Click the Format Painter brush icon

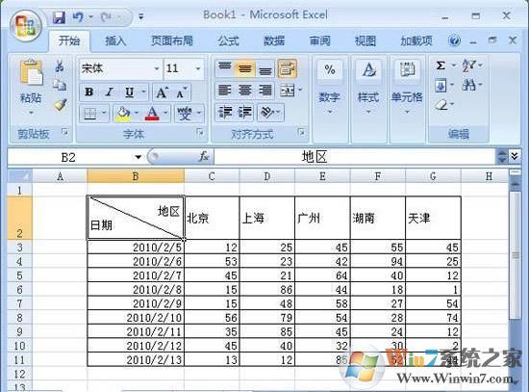point(61,105)
